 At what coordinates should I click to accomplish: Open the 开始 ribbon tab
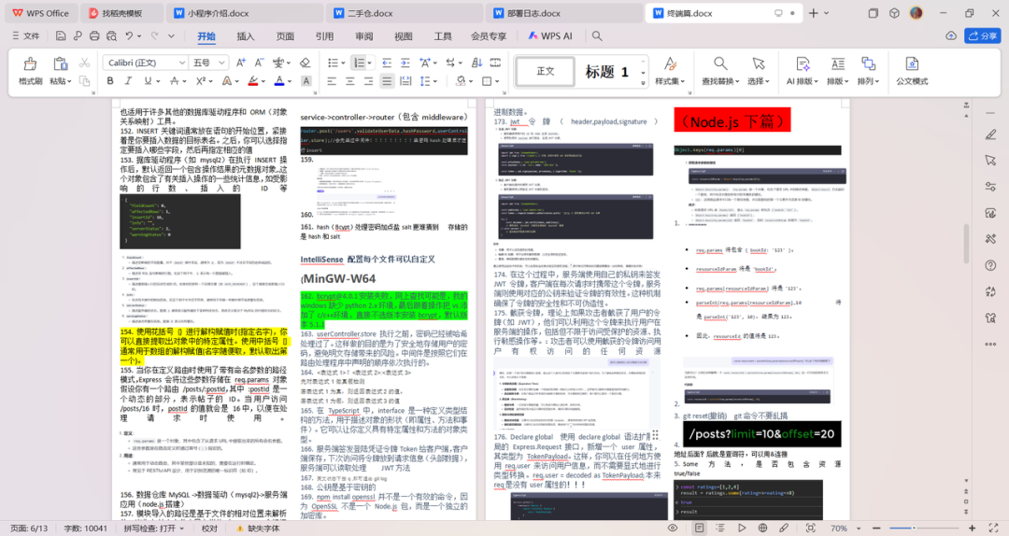(x=206, y=36)
